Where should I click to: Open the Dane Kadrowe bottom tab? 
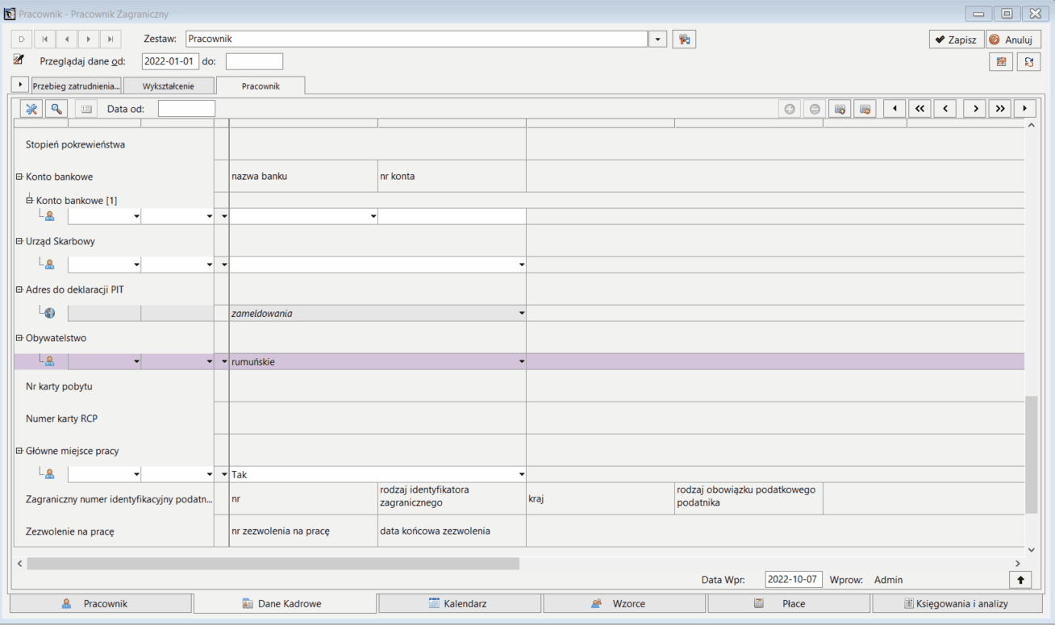[285, 603]
